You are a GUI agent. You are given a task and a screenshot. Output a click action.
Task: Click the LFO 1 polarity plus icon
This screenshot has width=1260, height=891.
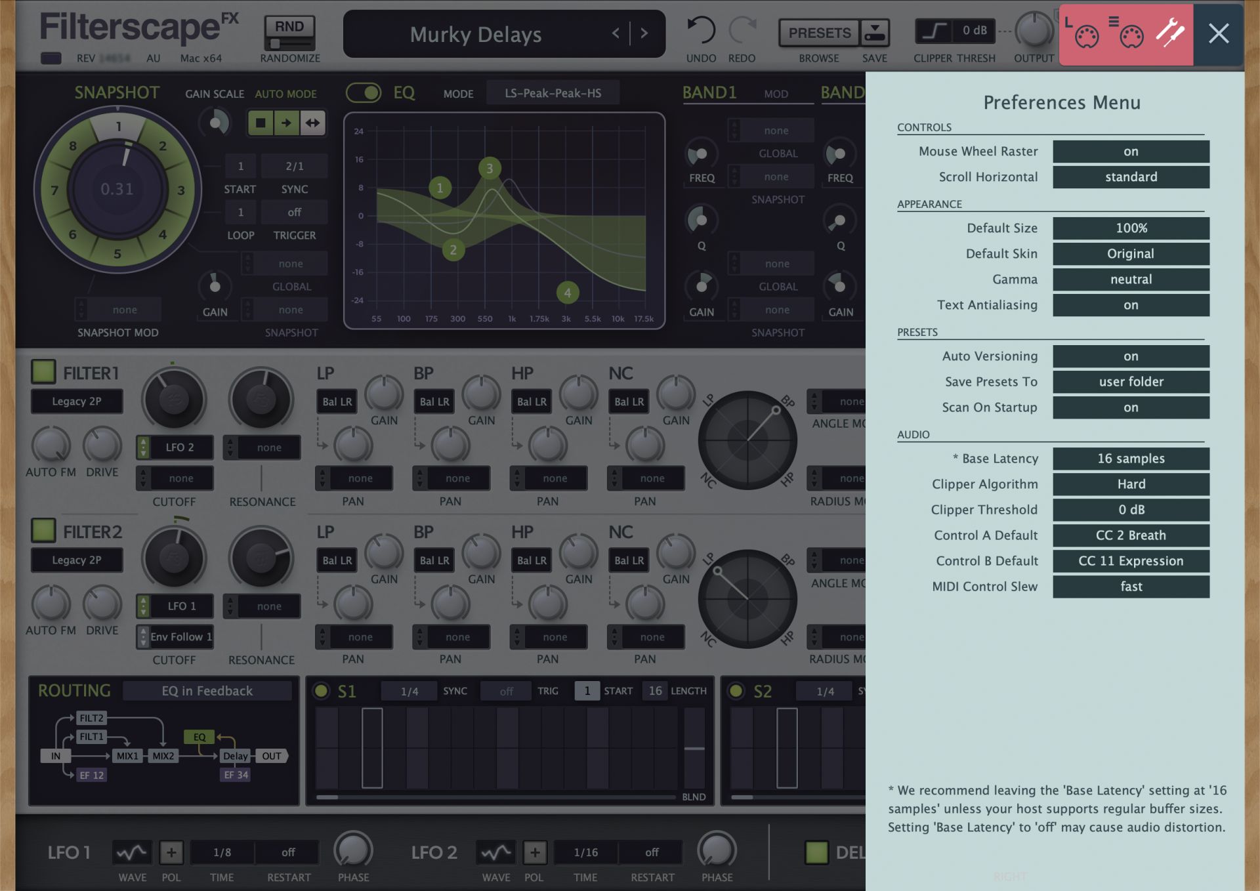click(171, 852)
